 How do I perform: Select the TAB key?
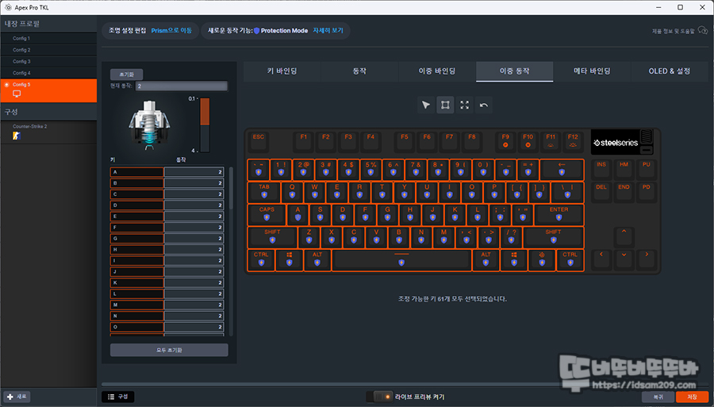pyautogui.click(x=264, y=192)
